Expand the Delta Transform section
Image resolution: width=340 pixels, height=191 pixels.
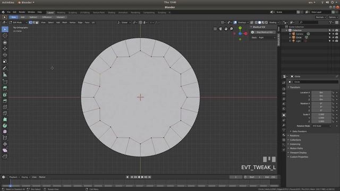click(x=299, y=132)
